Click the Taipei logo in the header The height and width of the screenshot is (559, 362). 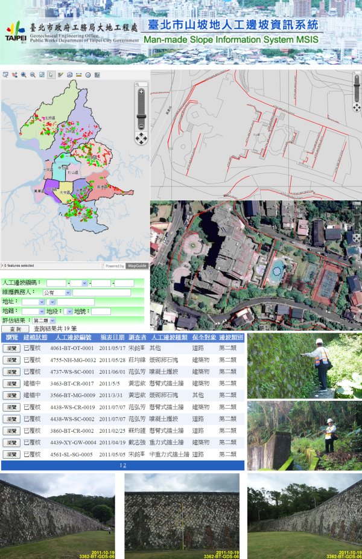pos(16,32)
